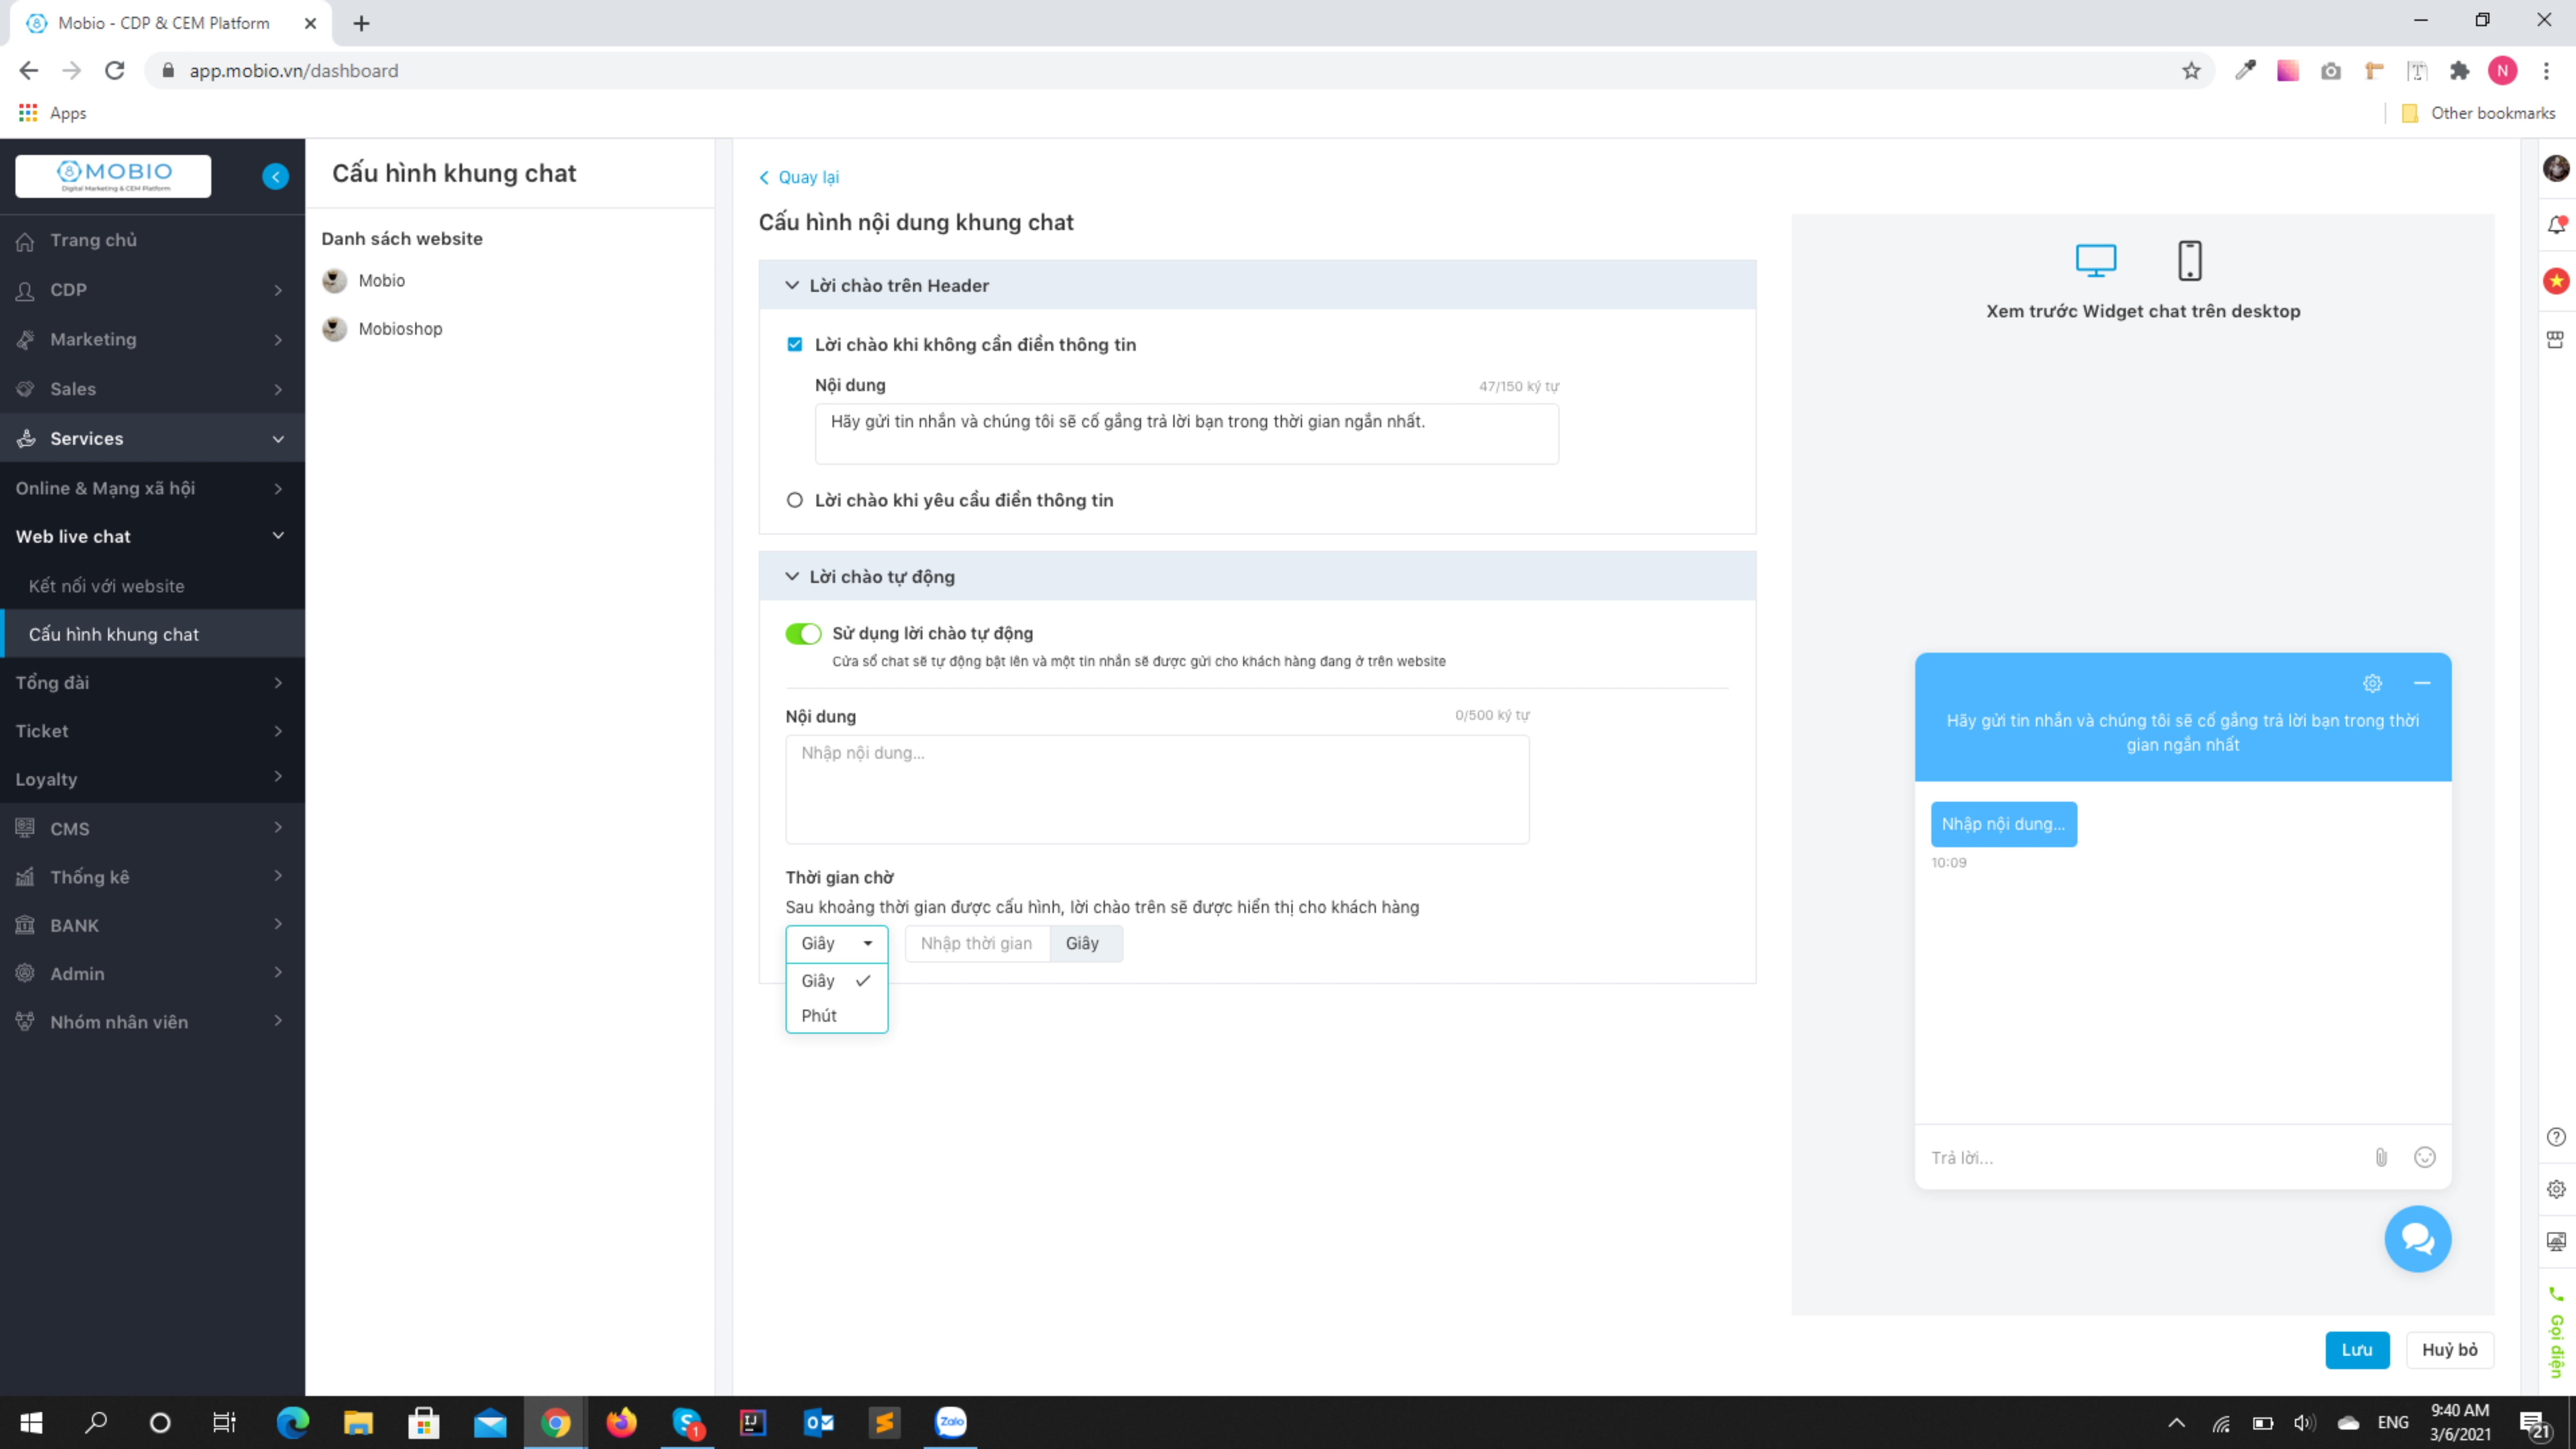Select "Lời chào khi yêu cầu điền thông tin" radio

[x=795, y=500]
